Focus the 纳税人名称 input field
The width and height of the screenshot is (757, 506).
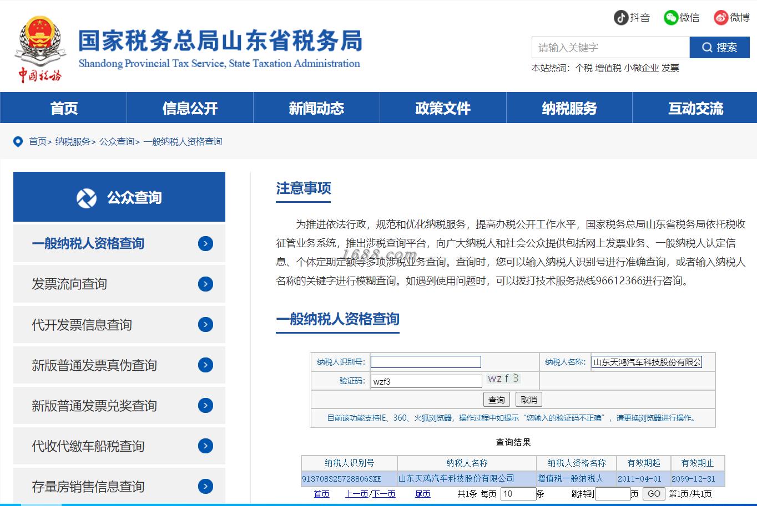coord(647,362)
